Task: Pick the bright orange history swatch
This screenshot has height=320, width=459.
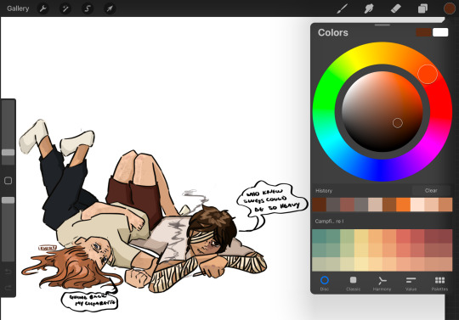Action: pyautogui.click(x=403, y=205)
